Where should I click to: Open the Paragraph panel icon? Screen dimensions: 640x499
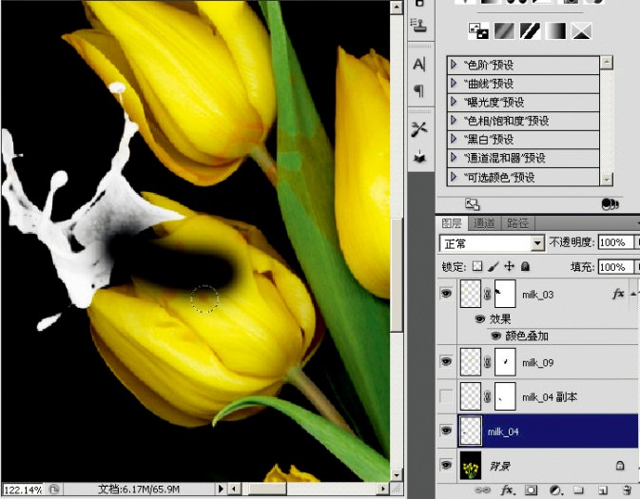tap(418, 90)
